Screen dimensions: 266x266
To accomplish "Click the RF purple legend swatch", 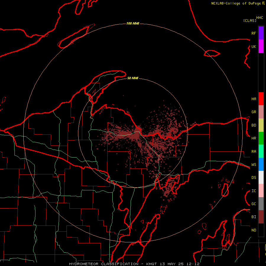I will point(261,33).
